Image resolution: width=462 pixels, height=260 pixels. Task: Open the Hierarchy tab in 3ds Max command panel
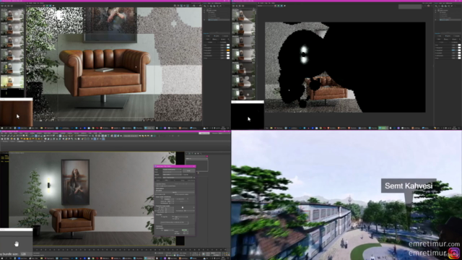(193, 154)
